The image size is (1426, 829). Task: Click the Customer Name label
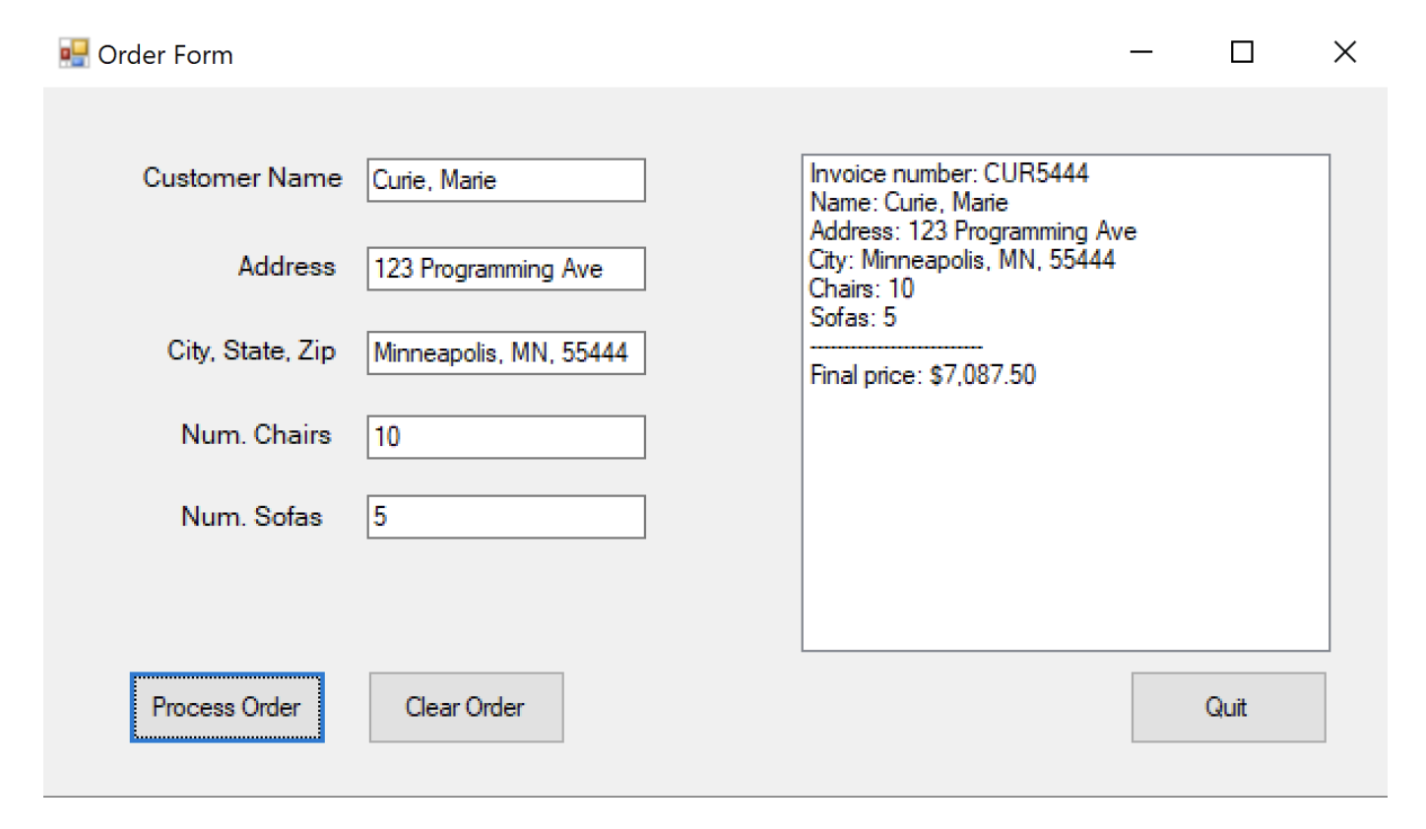[242, 178]
